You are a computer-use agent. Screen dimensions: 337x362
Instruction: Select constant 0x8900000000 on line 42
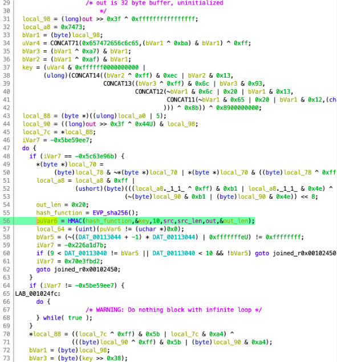pos(237,108)
